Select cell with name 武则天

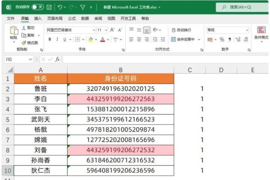point(40,119)
